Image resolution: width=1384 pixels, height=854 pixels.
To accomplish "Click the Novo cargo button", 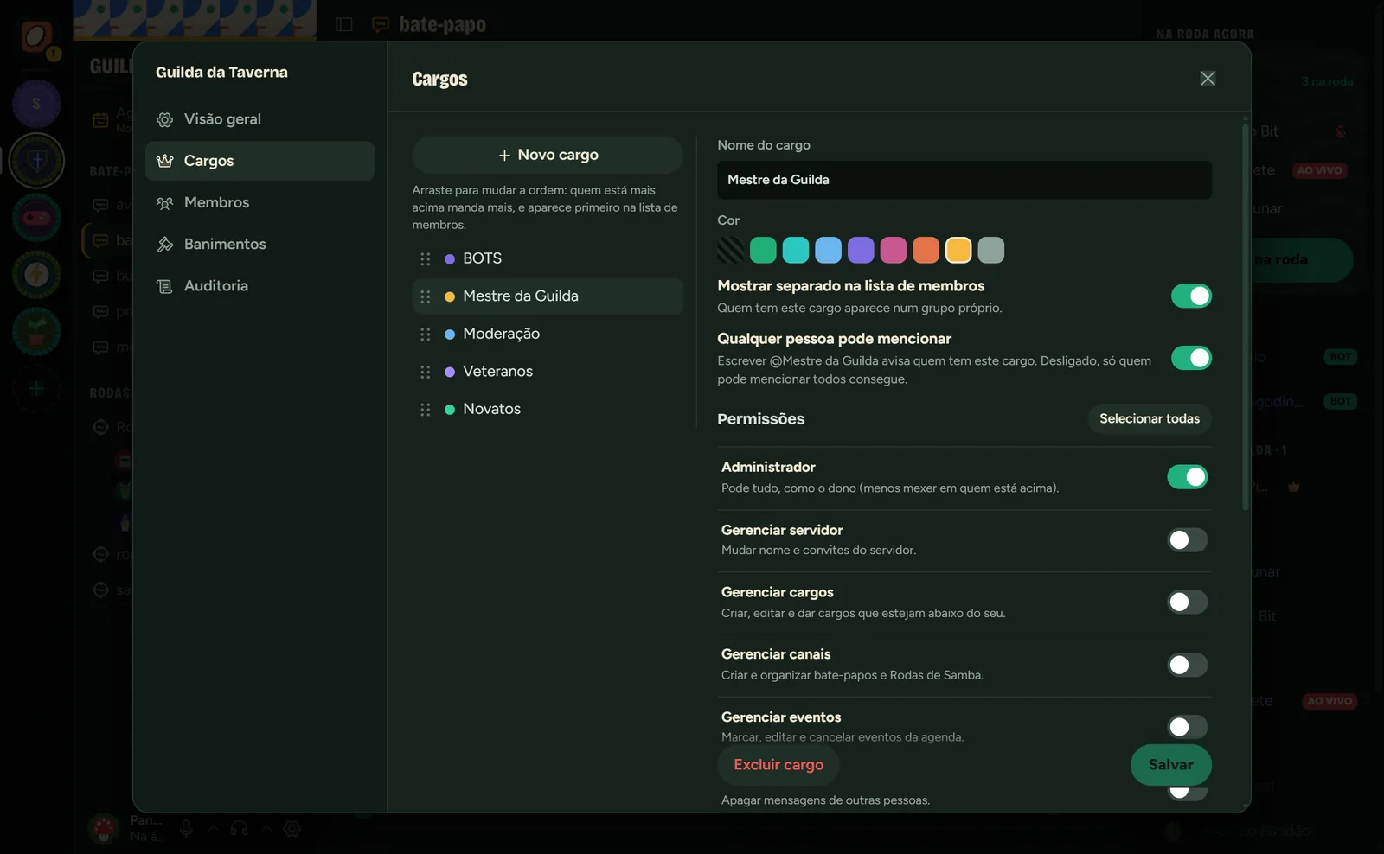I will 548,155.
